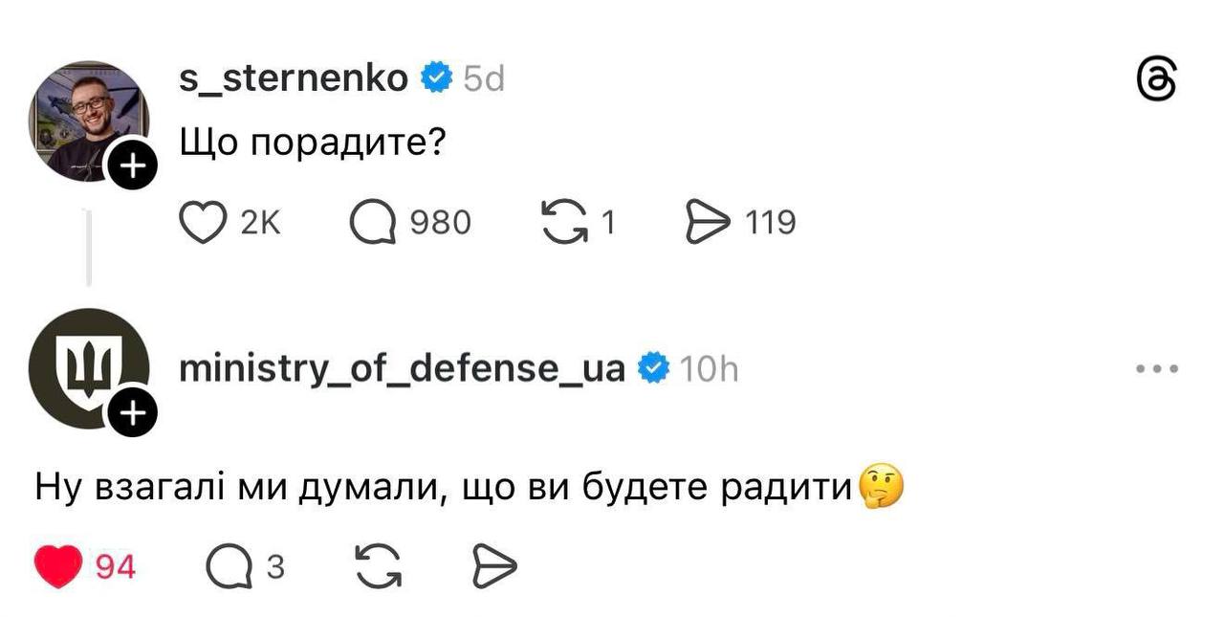Open the three-dot more options menu
Viewport: 1224px width, 617px height.
tap(1157, 369)
